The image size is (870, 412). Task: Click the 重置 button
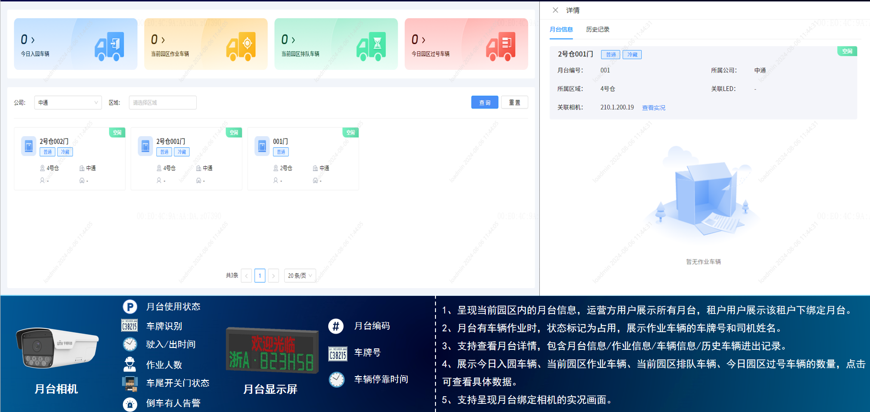tap(514, 102)
